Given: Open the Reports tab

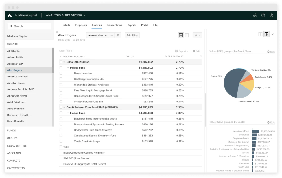Looking at the screenshot, I should click(131, 25).
